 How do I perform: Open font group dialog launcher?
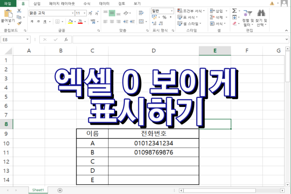99,31
